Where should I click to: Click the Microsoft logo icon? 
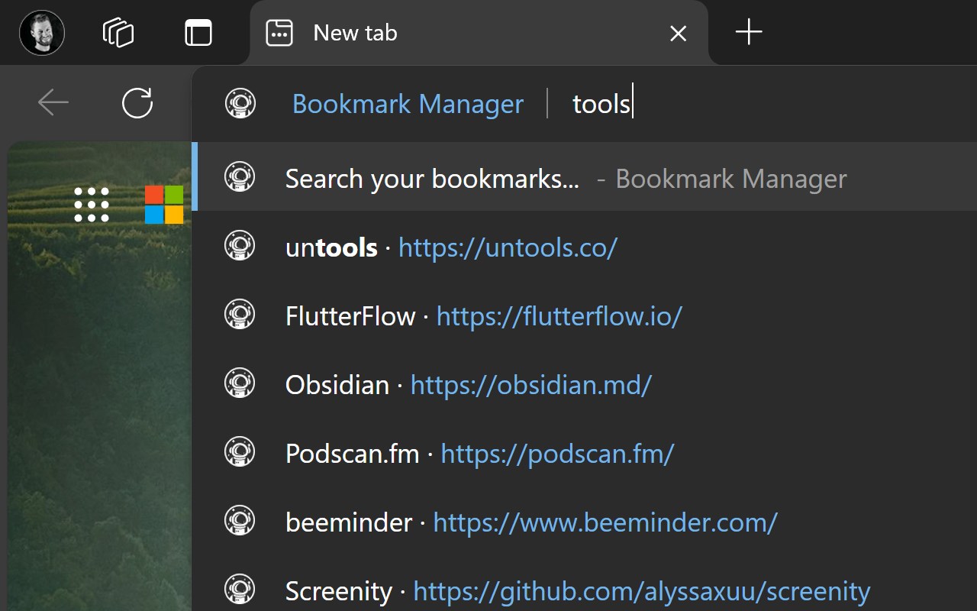click(x=164, y=205)
